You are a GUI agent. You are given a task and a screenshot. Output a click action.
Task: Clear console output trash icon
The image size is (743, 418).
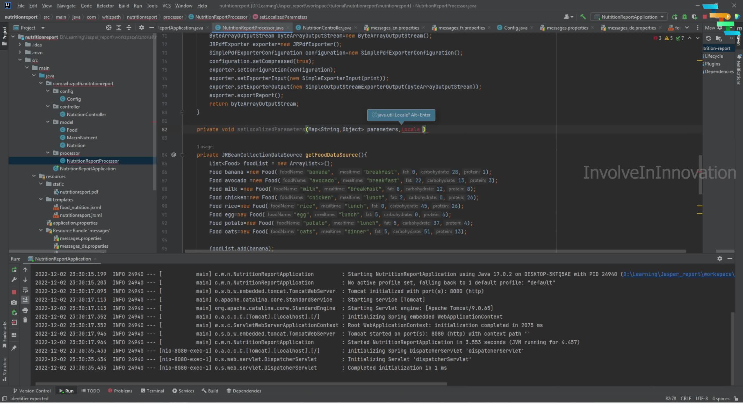pos(25,320)
